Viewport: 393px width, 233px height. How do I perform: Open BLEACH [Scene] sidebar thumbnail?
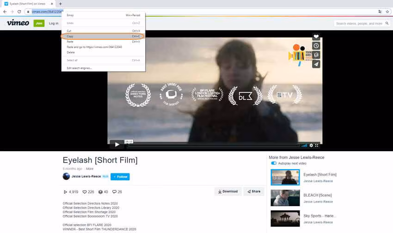285,198
